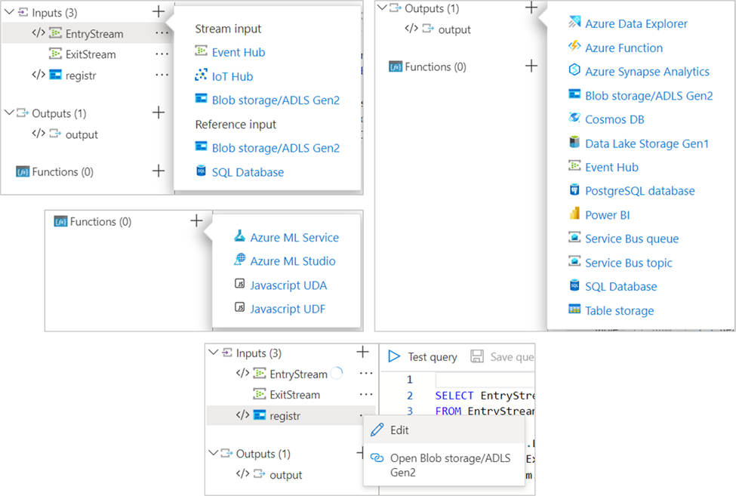Choose Azure Function output
Screen dimensions: 736x496
coord(624,48)
